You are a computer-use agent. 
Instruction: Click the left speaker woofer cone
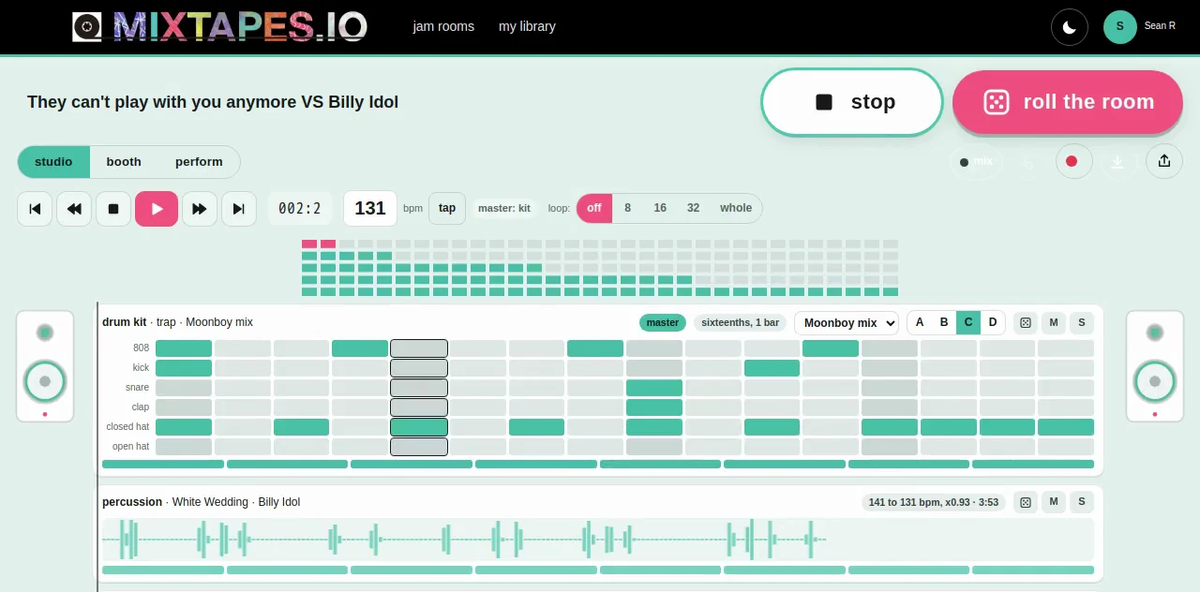click(45, 381)
